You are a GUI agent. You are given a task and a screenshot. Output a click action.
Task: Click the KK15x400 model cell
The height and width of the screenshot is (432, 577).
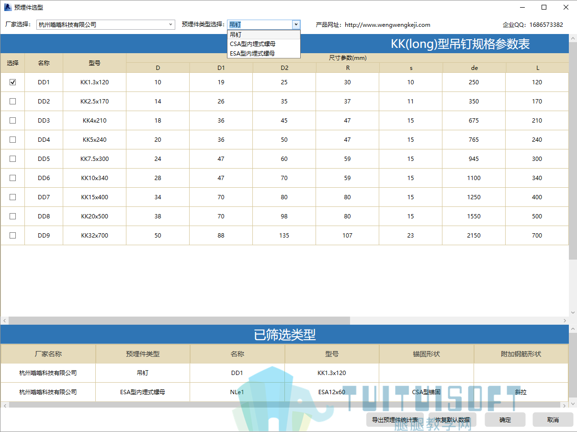click(95, 197)
